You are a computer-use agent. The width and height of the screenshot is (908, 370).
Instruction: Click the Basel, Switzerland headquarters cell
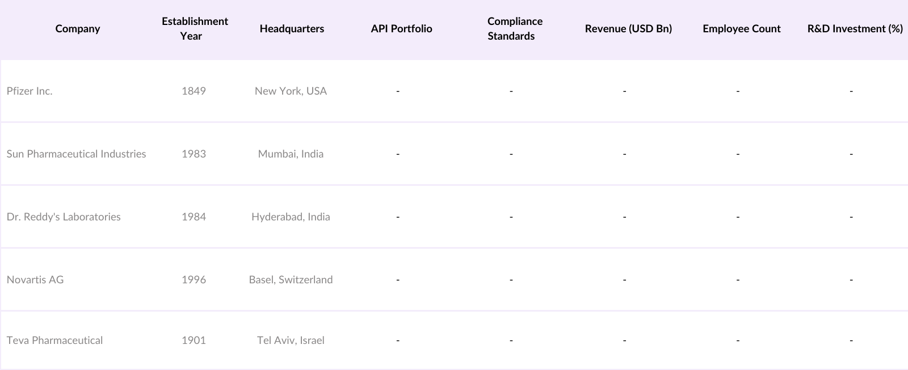pyautogui.click(x=291, y=280)
